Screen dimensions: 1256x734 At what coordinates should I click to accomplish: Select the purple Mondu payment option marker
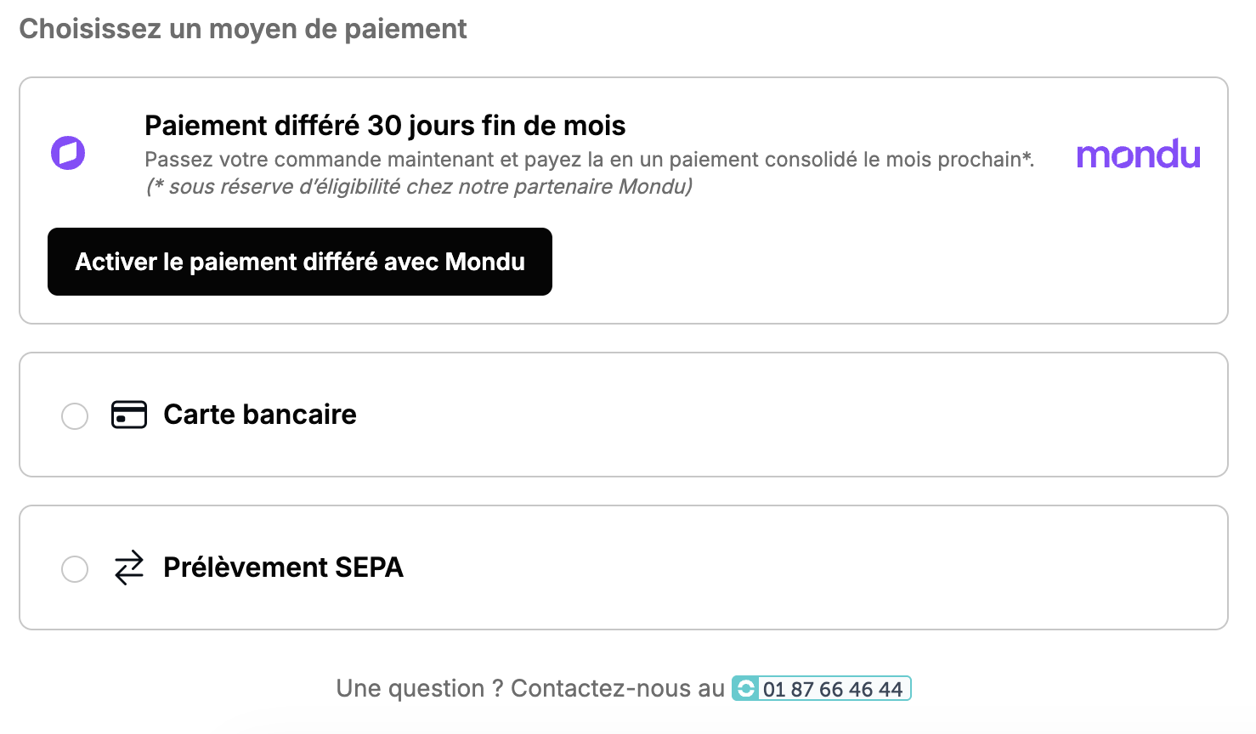point(68,153)
